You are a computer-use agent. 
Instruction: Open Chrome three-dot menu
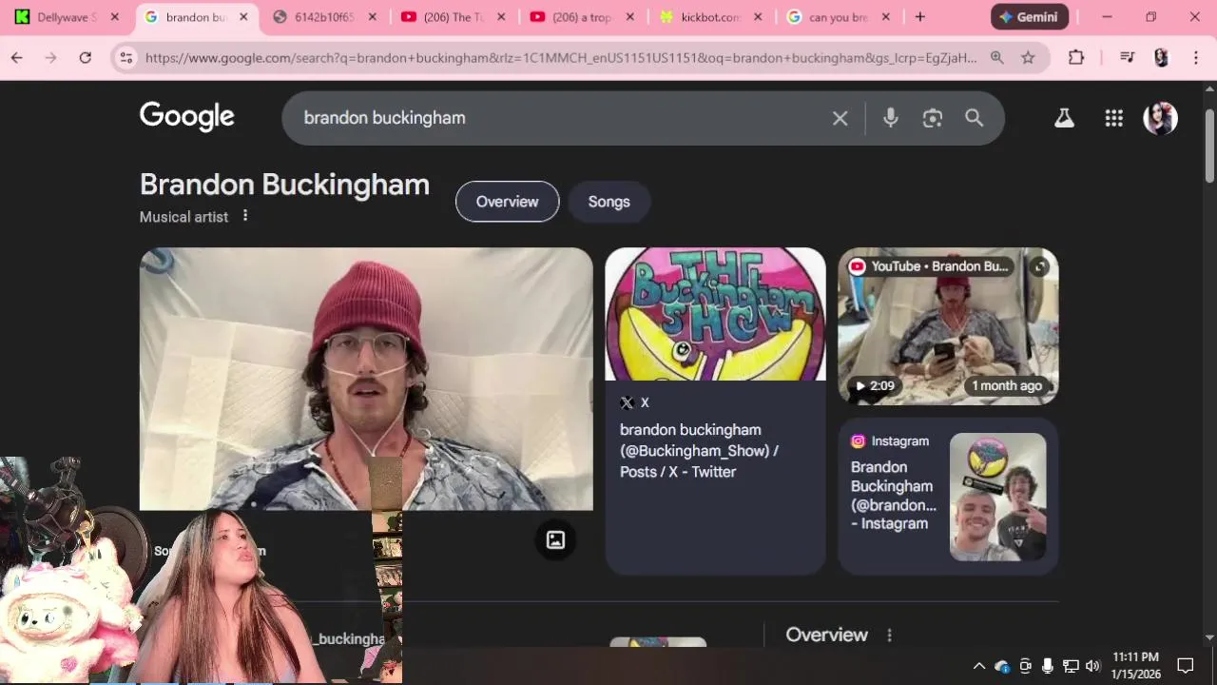pos(1196,58)
